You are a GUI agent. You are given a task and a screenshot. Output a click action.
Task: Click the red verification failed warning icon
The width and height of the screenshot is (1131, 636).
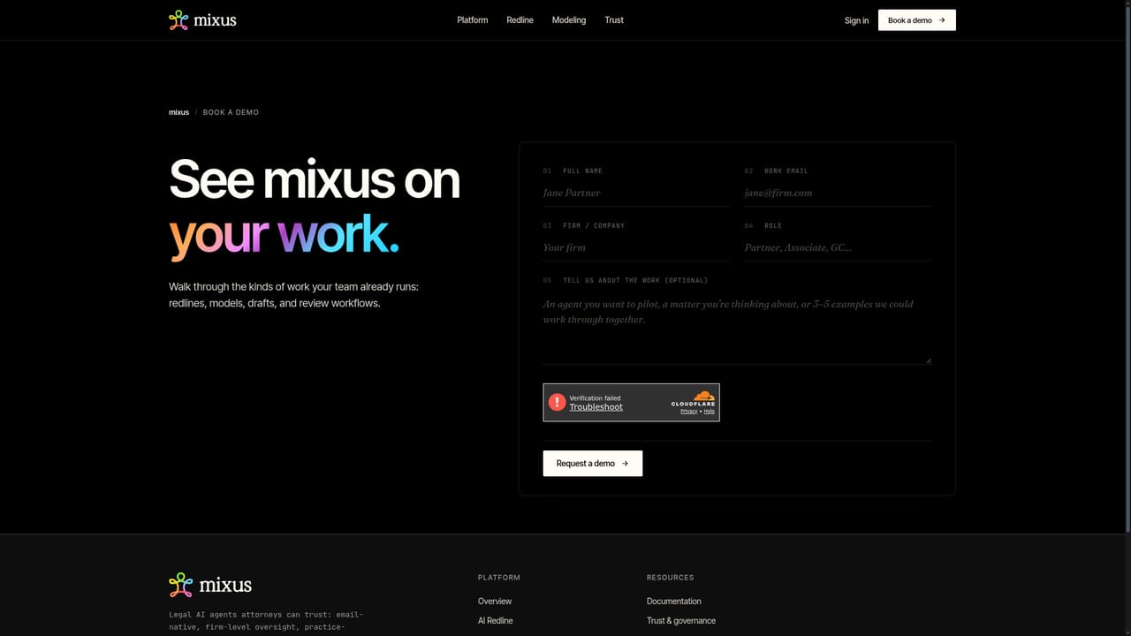[557, 402]
